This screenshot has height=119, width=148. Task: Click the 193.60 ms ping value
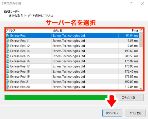click(x=131, y=51)
